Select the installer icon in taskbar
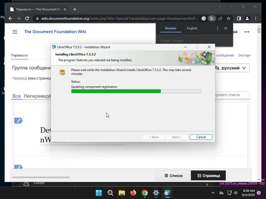The height and width of the screenshot is (199, 266). (x=167, y=193)
